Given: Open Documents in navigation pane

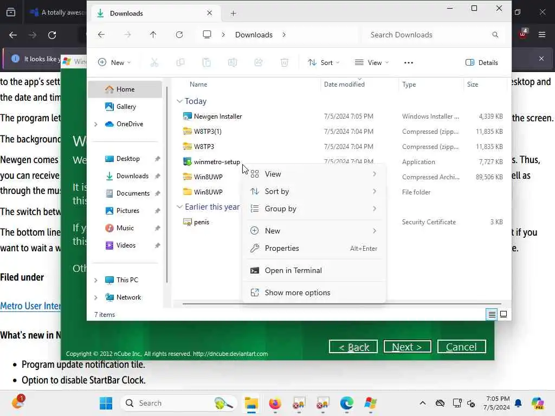Looking at the screenshot, I should pos(125,193).
